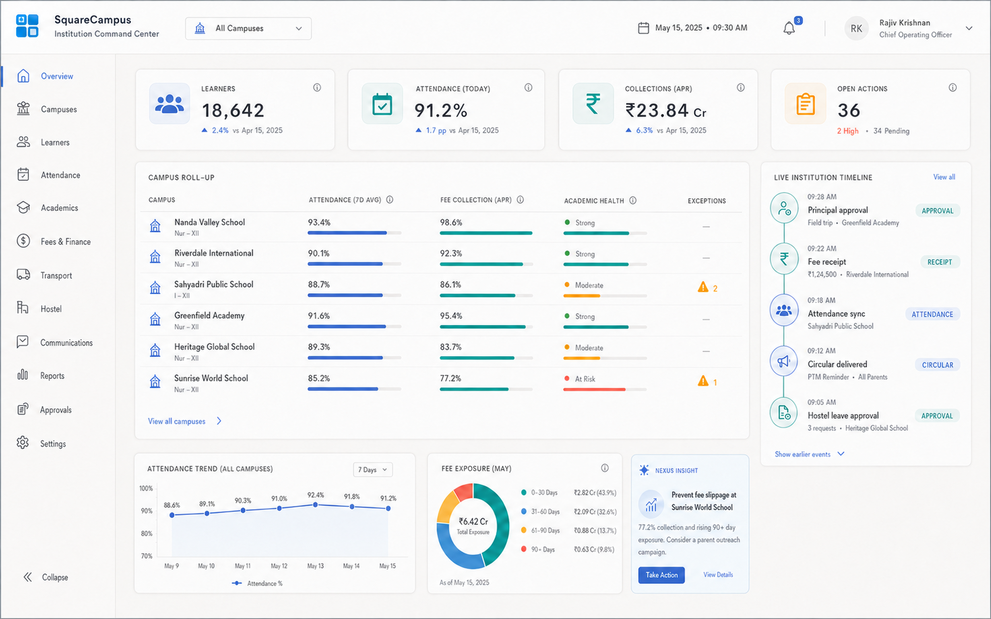Click the fee exposure donut chart center
Screen dimensions: 991x619
[473, 526]
